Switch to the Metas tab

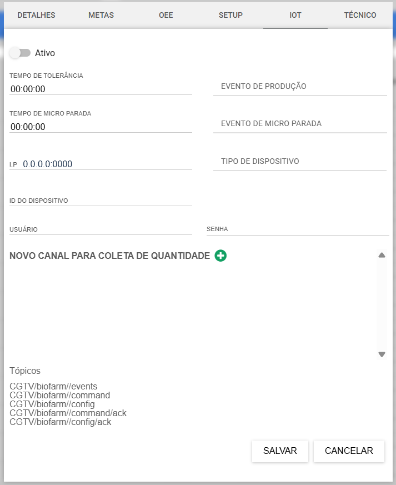tap(101, 15)
